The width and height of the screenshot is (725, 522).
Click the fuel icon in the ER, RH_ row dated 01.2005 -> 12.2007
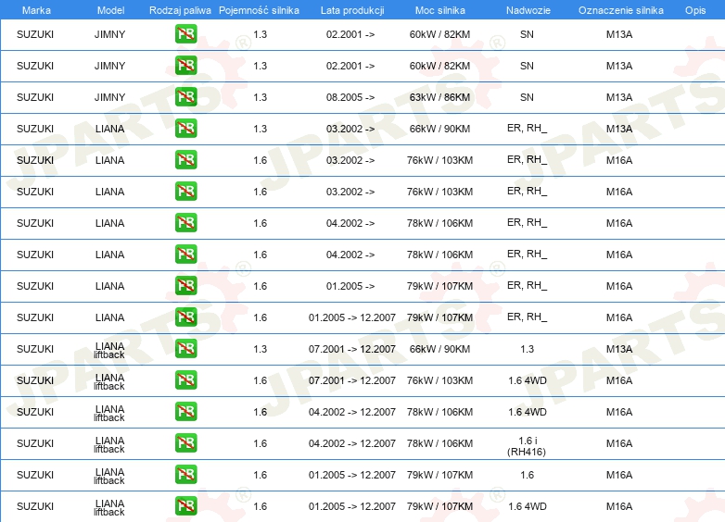click(x=185, y=317)
